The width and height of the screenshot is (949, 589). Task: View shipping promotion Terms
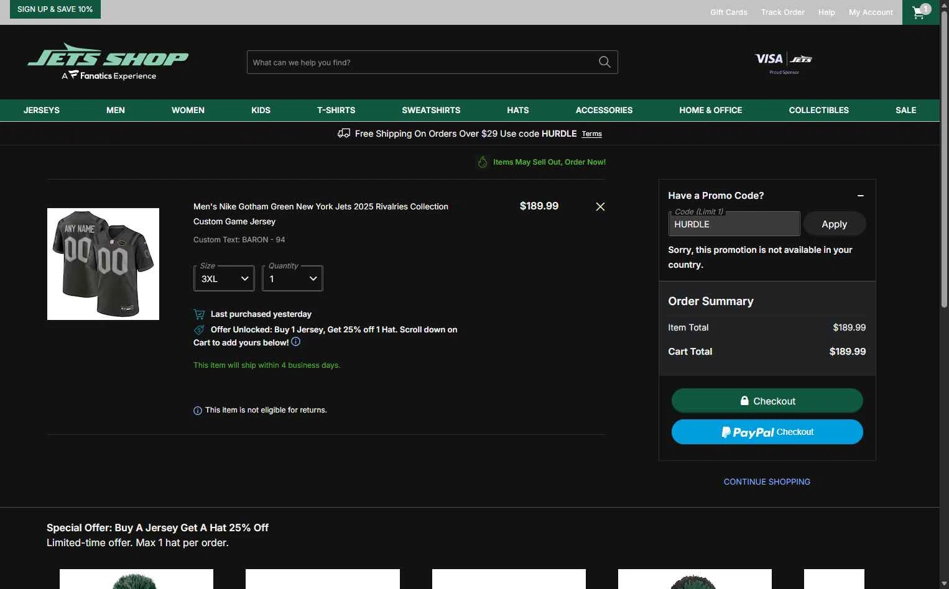[592, 134]
